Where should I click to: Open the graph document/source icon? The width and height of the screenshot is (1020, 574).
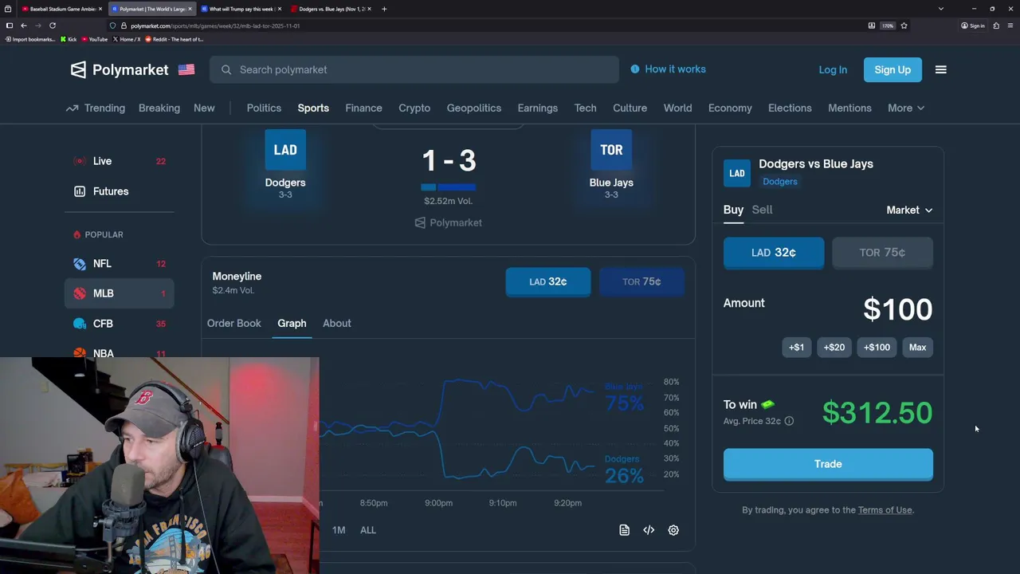click(624, 530)
